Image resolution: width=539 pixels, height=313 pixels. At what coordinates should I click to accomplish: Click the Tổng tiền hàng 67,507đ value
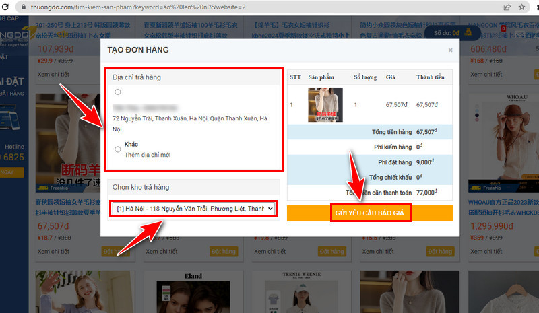(x=426, y=132)
